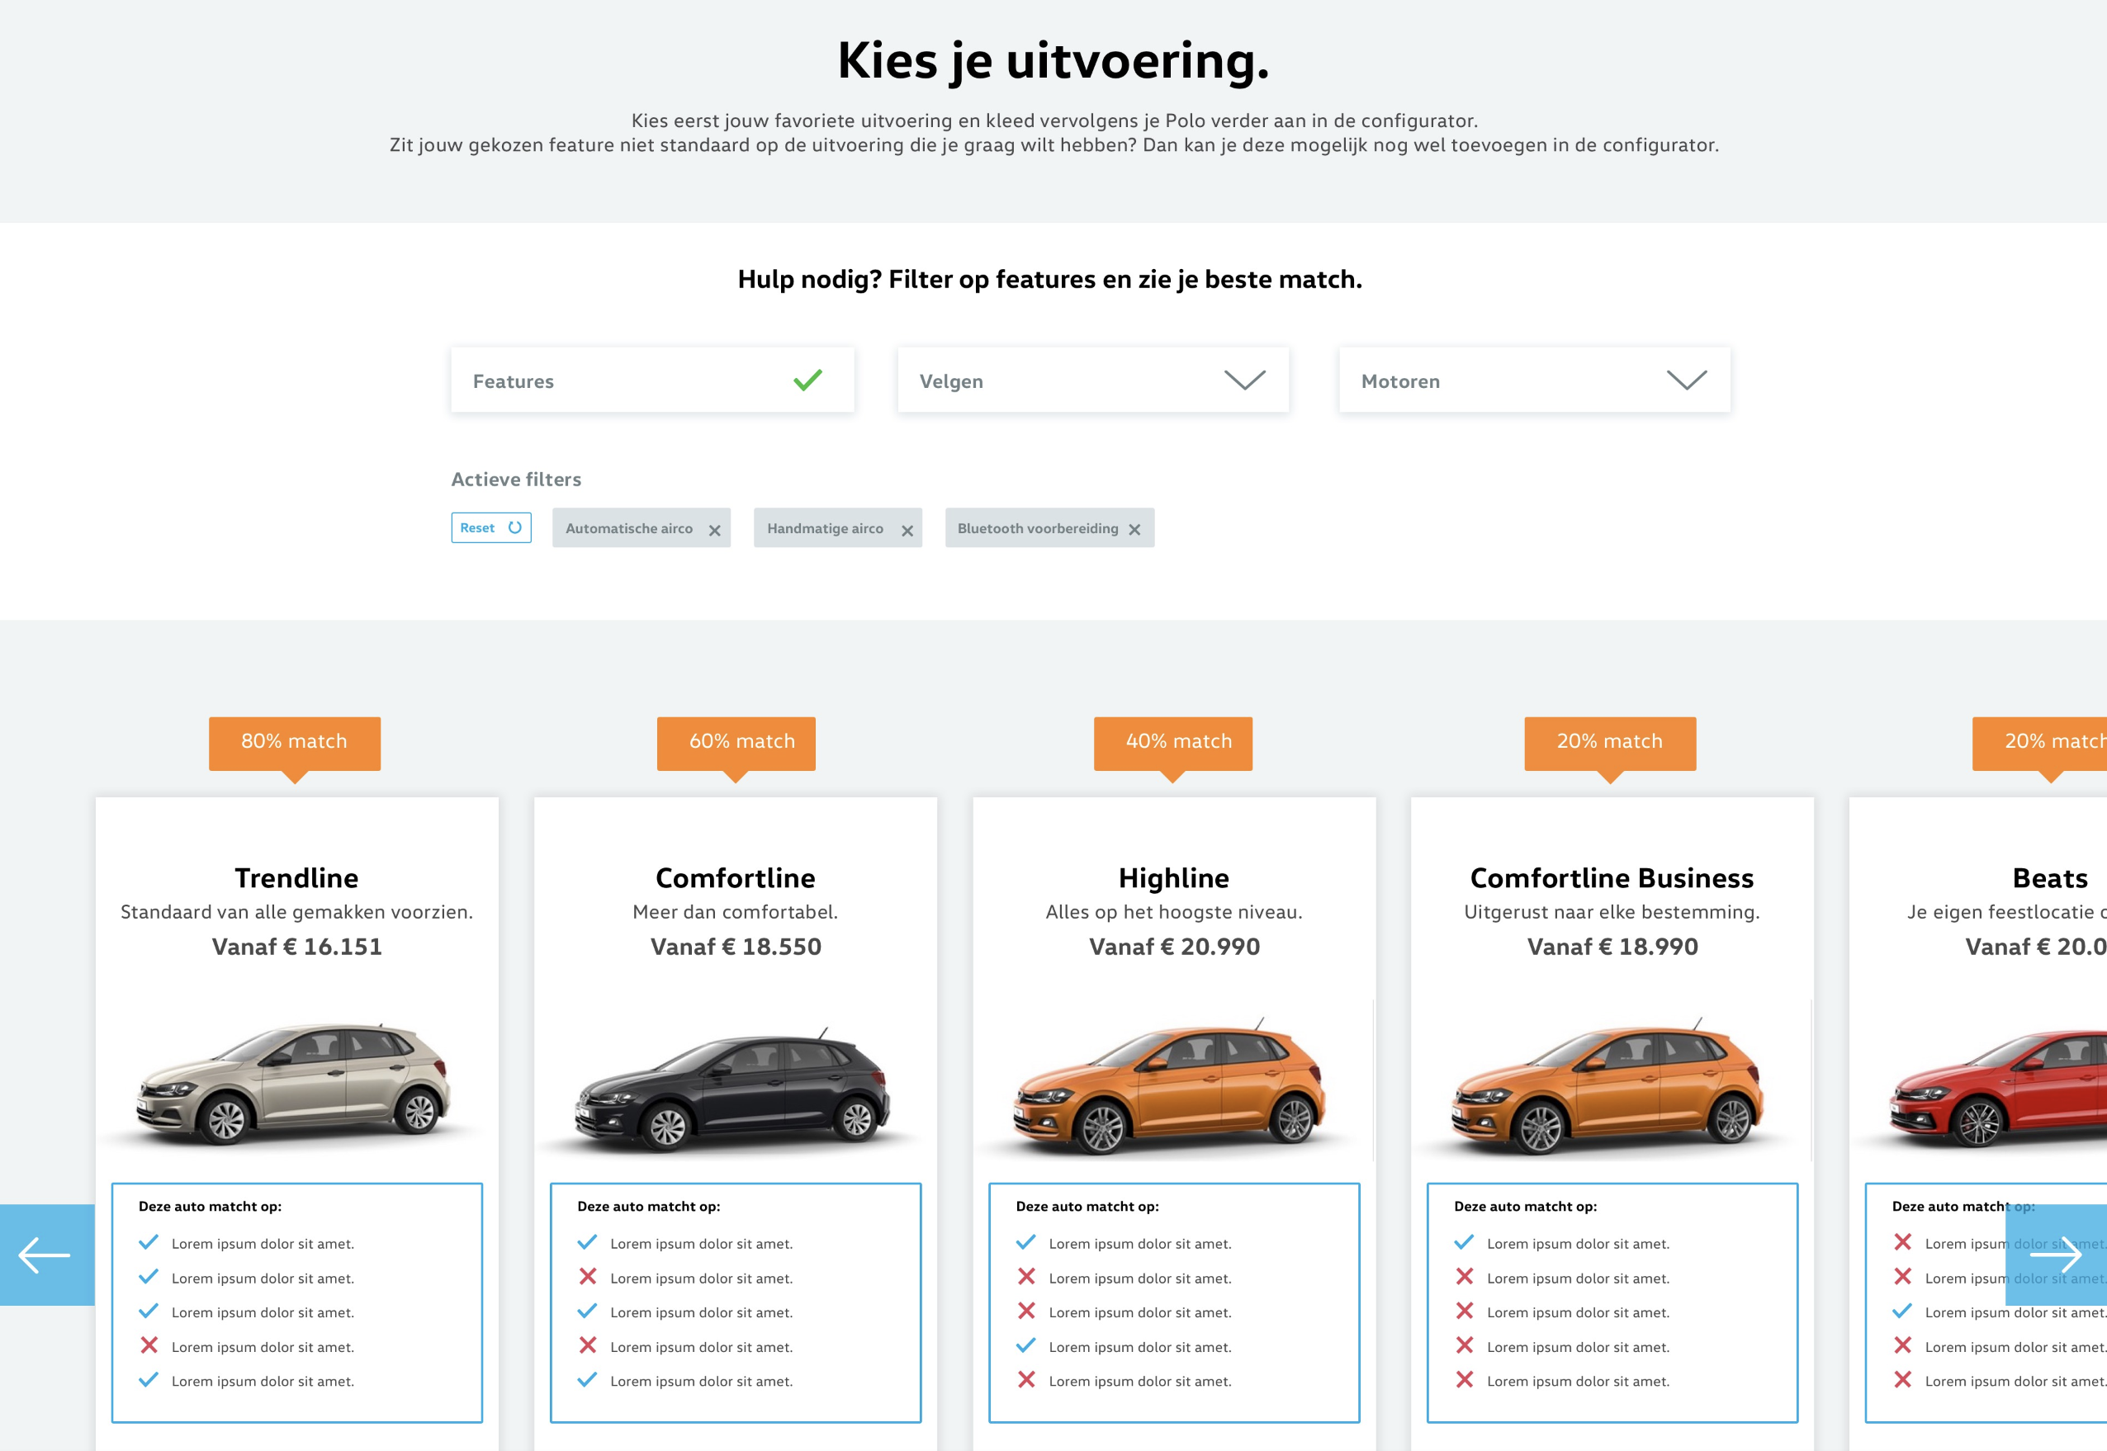Open the Comfortline title link

735,877
